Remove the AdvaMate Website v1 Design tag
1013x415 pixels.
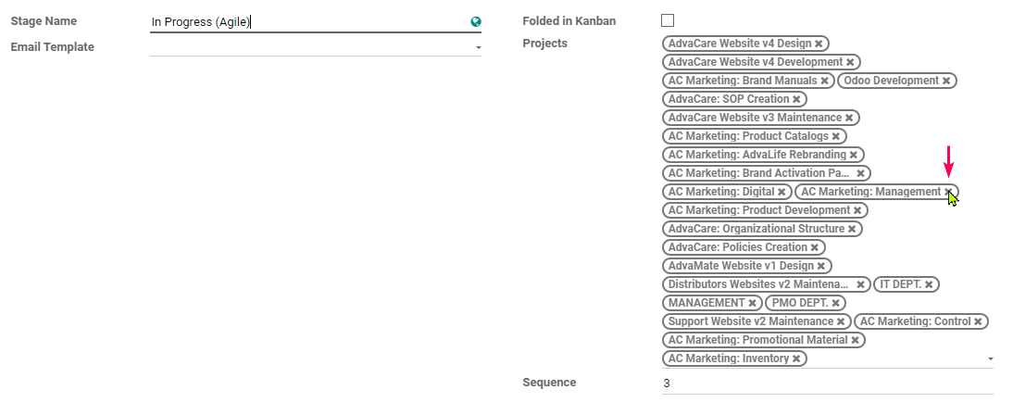[x=821, y=267]
